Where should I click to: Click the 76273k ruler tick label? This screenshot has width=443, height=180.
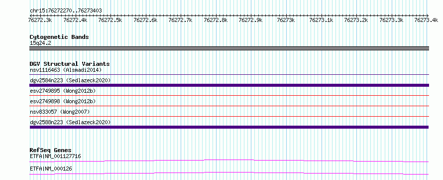[x=286, y=20]
